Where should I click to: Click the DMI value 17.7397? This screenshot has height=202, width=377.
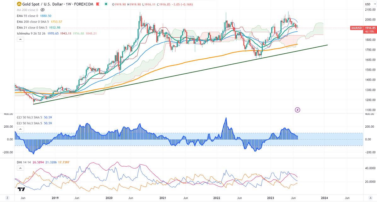[64, 162]
